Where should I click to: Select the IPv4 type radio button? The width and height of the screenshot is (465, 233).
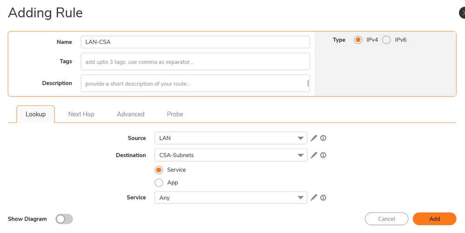coord(358,40)
